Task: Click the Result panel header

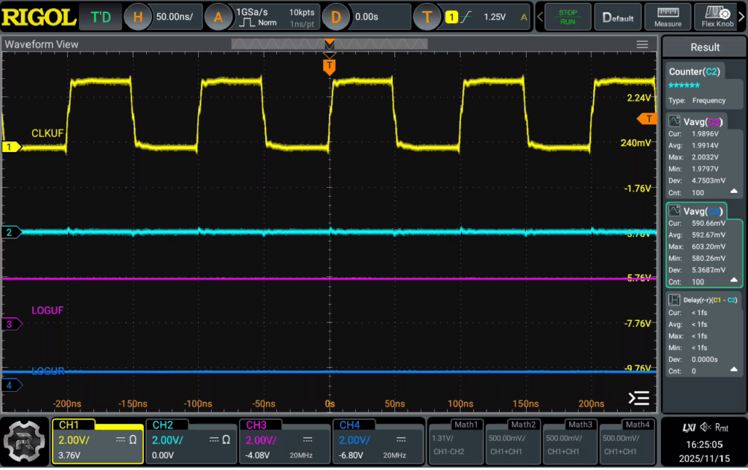Action: click(x=705, y=48)
